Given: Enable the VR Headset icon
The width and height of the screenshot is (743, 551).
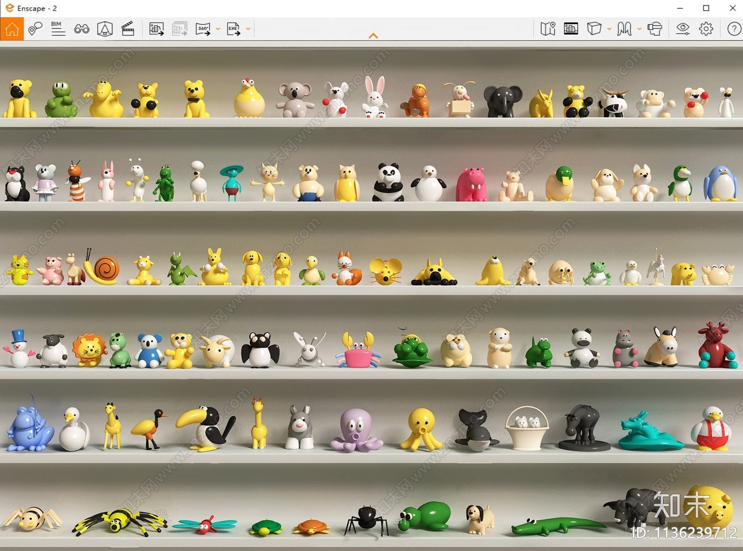Looking at the screenshot, I should [655, 29].
